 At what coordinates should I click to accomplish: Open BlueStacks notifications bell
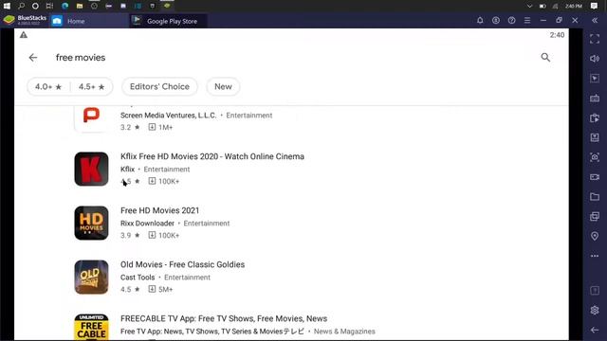[x=480, y=21]
